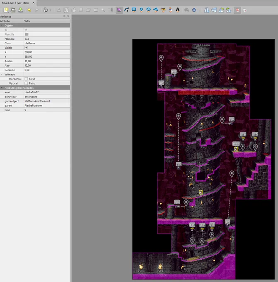This screenshot has width=278, height=282.
Task: Open the command dropdown arrow
Action: (x=50, y=10)
